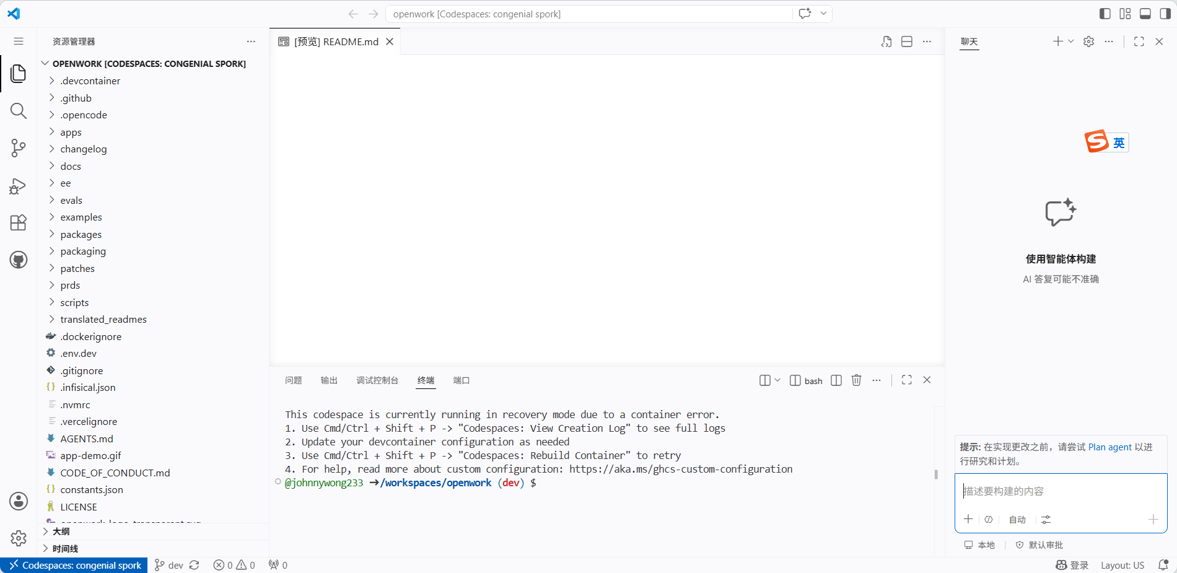Click the chat icon in command center
1177x573 pixels.
tap(805, 14)
